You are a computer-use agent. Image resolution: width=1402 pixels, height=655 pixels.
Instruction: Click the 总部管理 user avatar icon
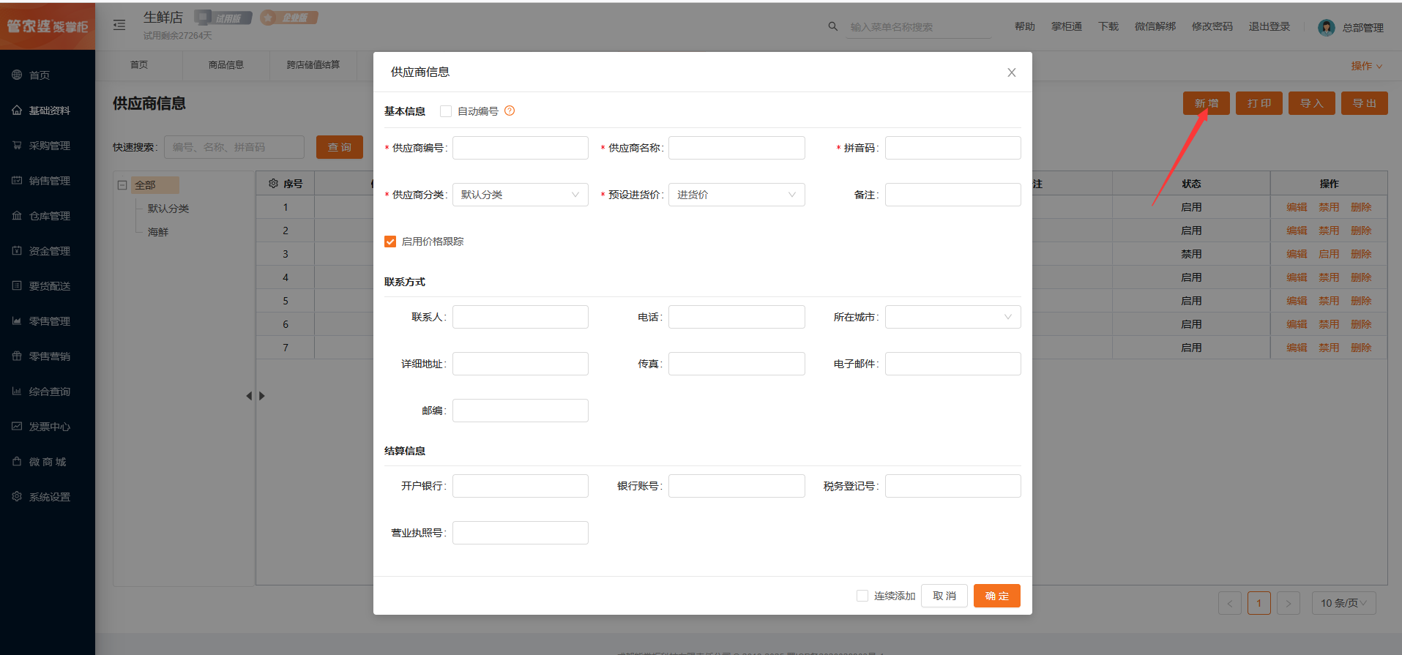[1326, 28]
